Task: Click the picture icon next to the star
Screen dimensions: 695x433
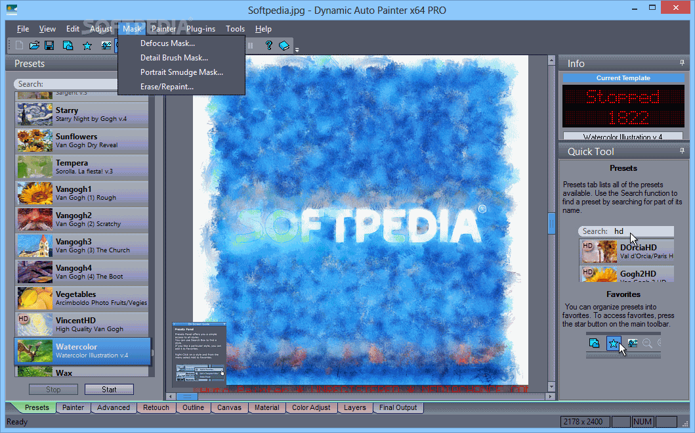Action: point(106,45)
